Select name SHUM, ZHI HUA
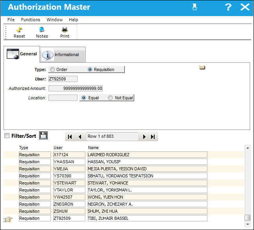The width and height of the screenshot is (254, 230). pyautogui.click(x=147, y=211)
